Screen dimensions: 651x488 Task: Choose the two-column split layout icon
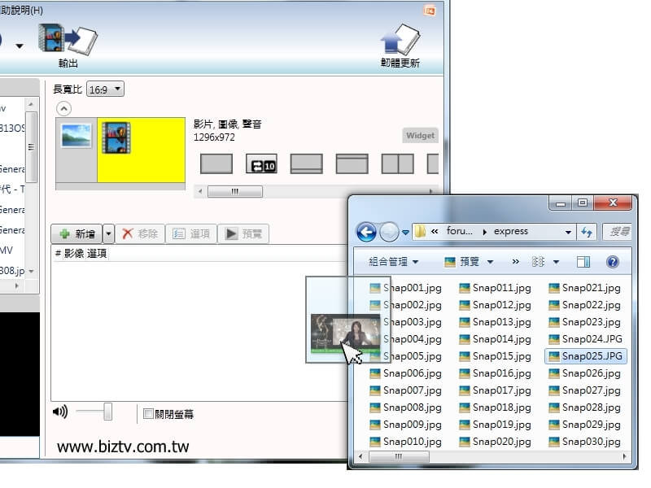pos(397,164)
